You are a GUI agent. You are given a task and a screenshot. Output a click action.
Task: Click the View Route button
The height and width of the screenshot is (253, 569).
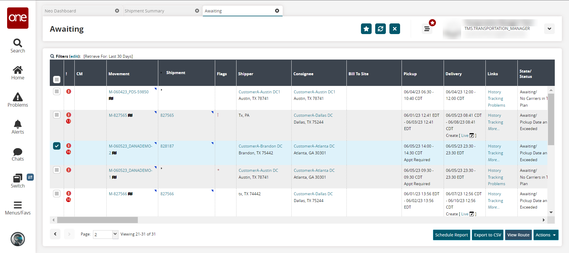pos(518,235)
